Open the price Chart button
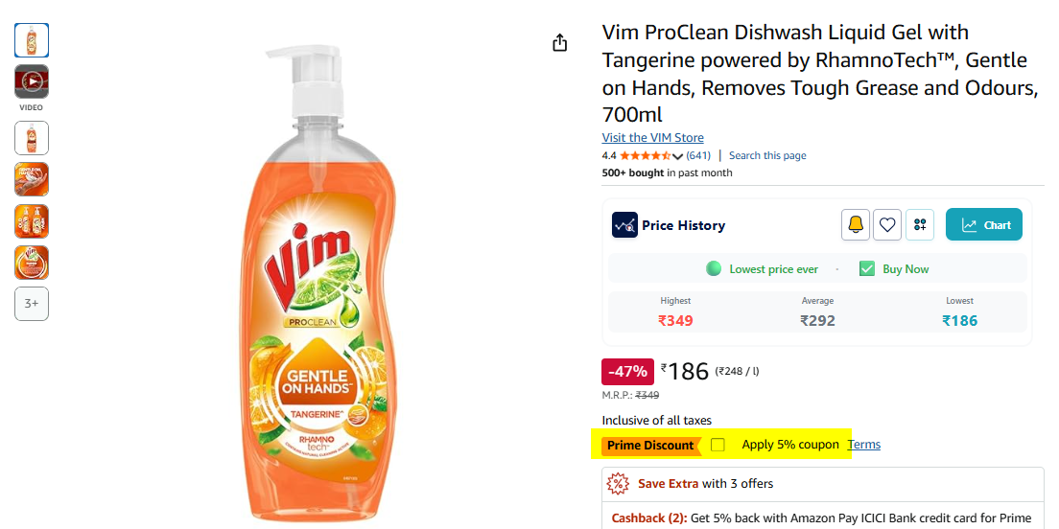 [x=984, y=225]
